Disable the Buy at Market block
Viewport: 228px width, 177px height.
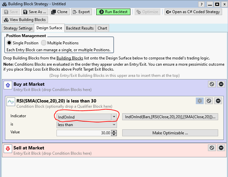[212, 84]
